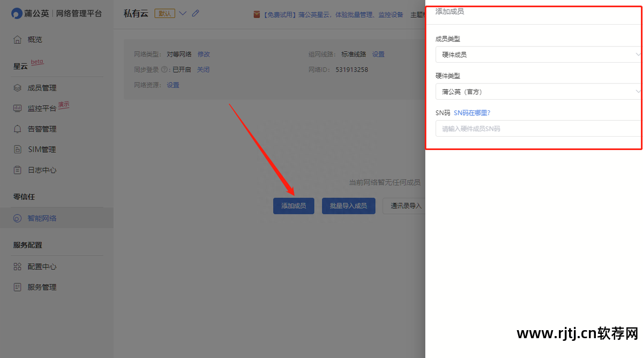The height and width of the screenshot is (358, 643).
Task: Click the 日志中心 clipboard icon
Action: tap(18, 170)
